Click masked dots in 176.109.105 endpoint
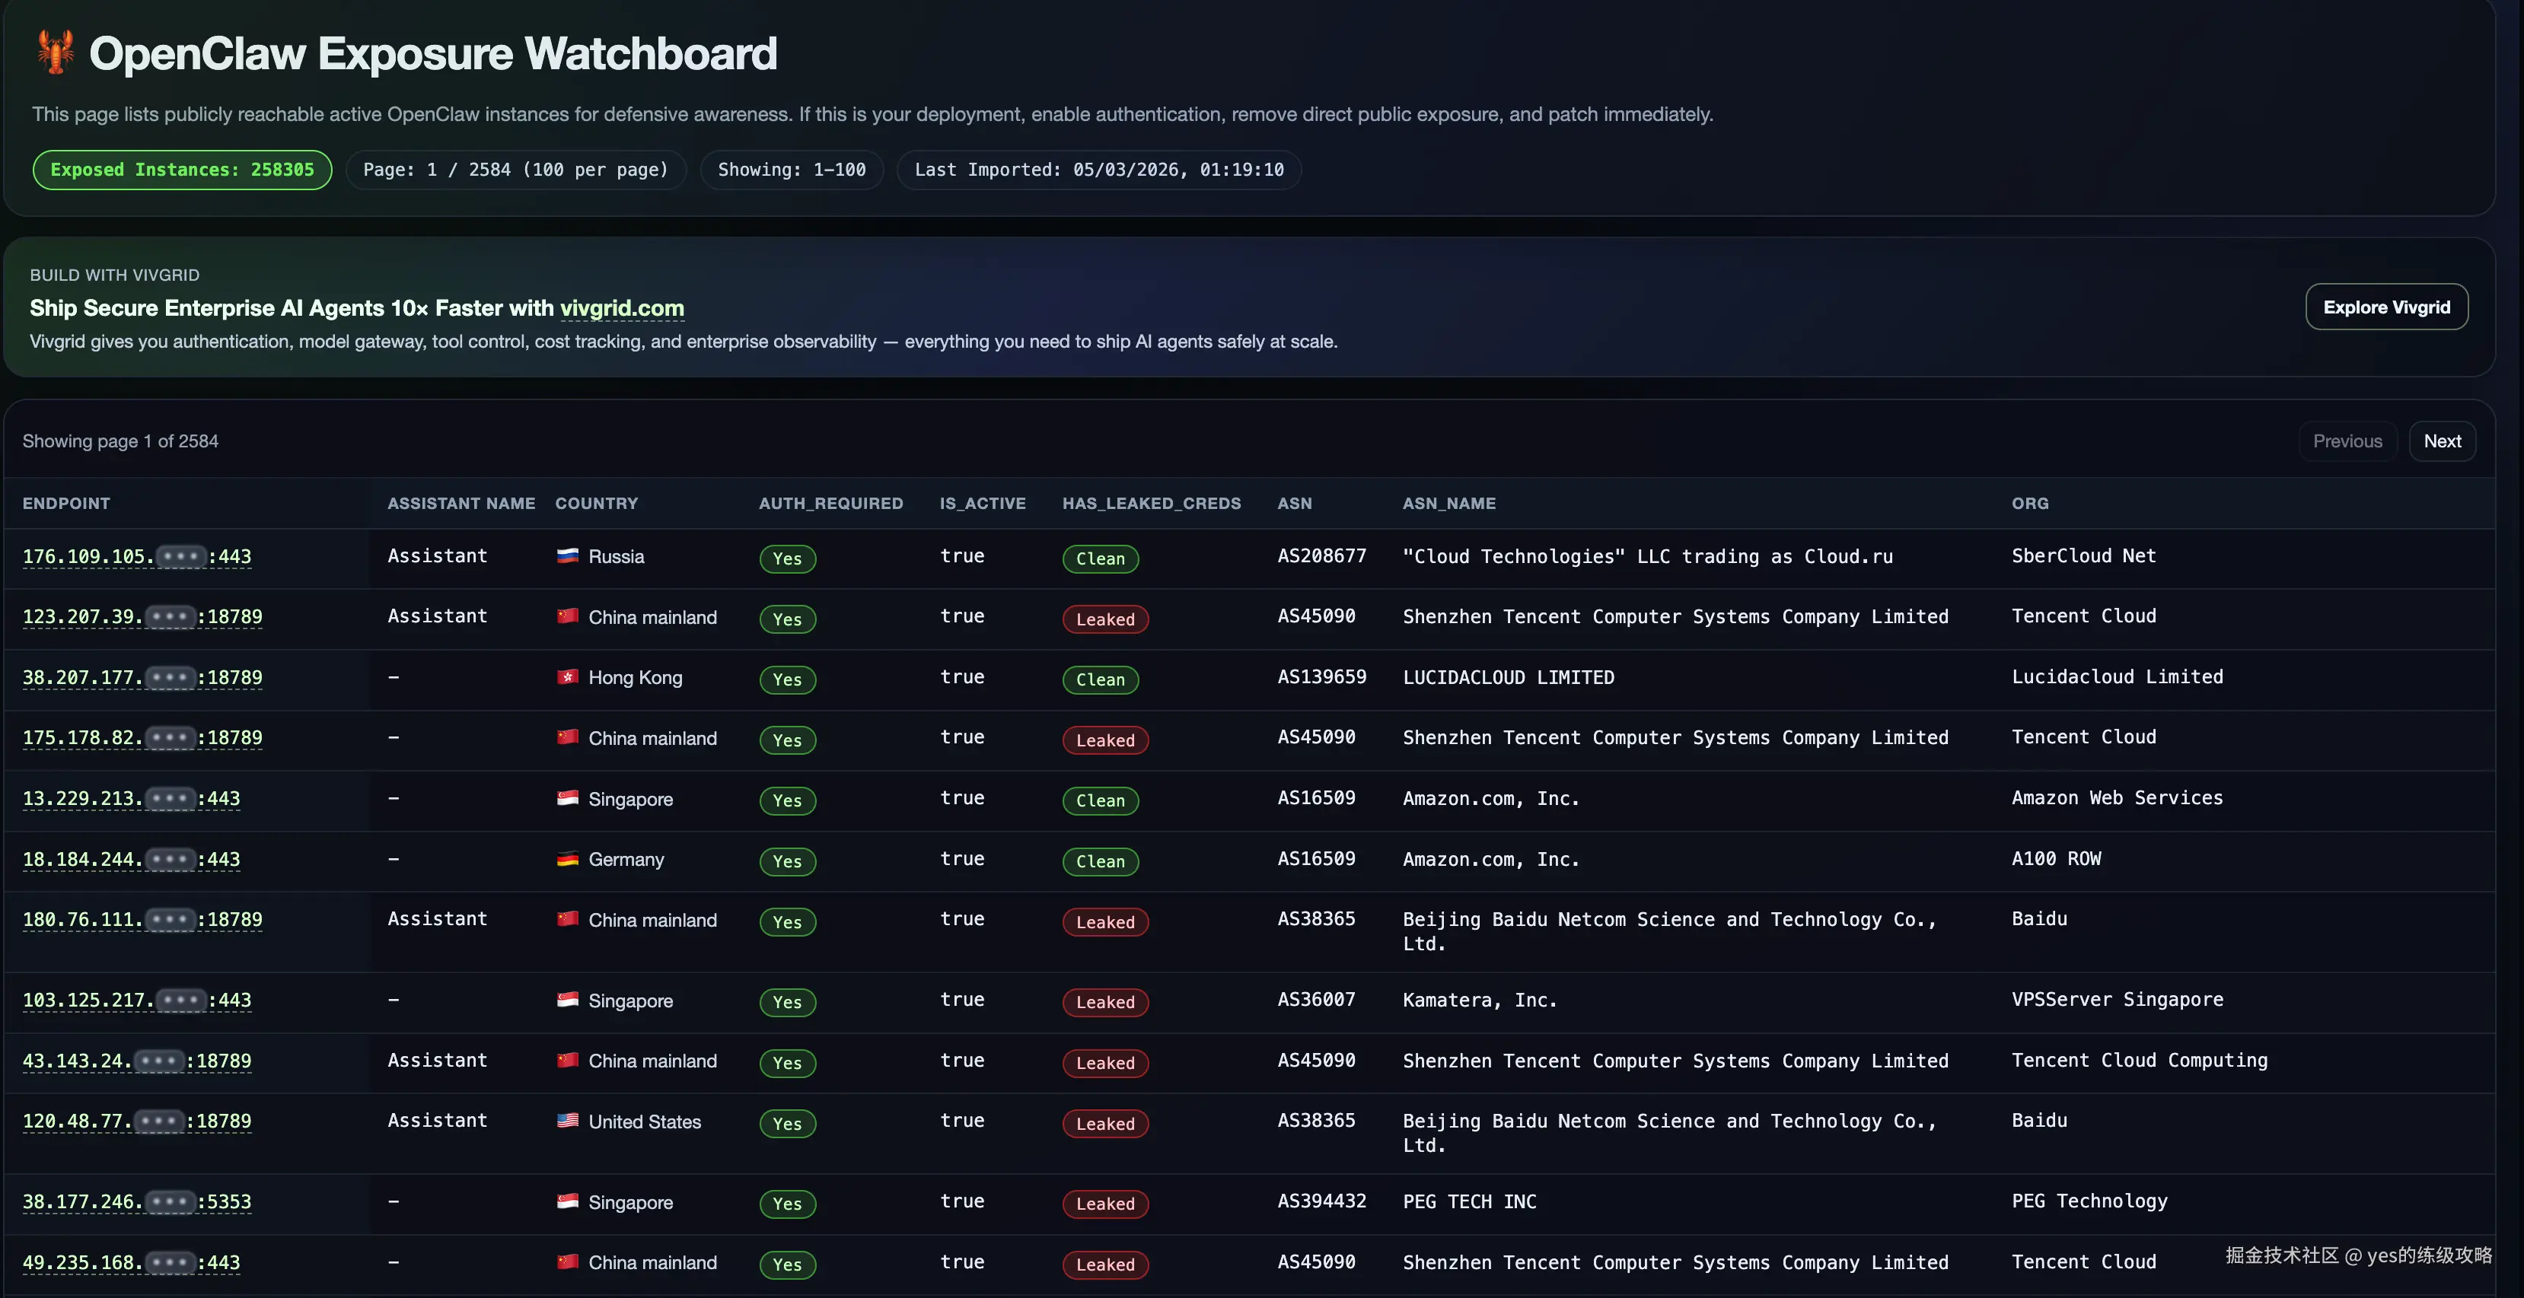The height and width of the screenshot is (1298, 2524). [x=181, y=556]
